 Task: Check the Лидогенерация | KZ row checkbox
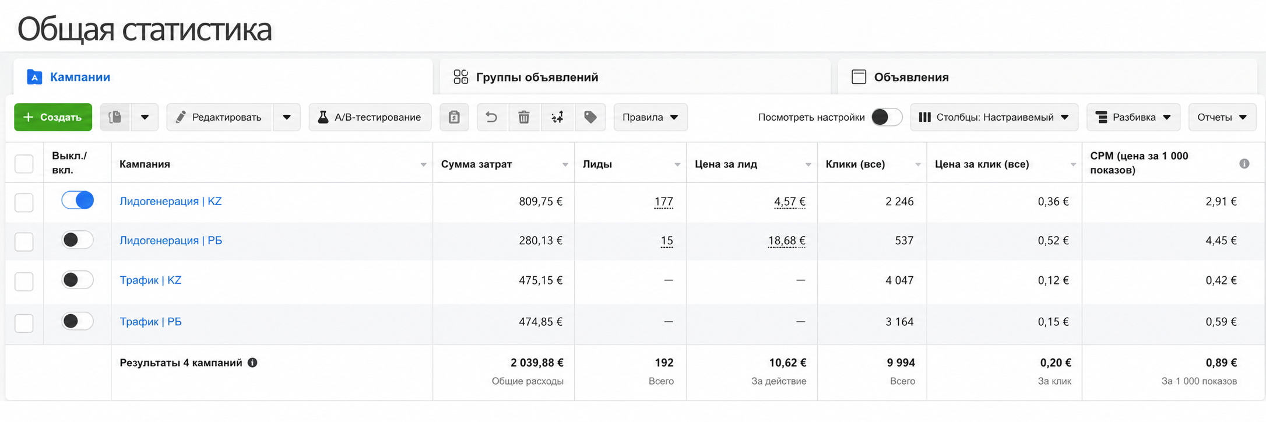click(24, 203)
